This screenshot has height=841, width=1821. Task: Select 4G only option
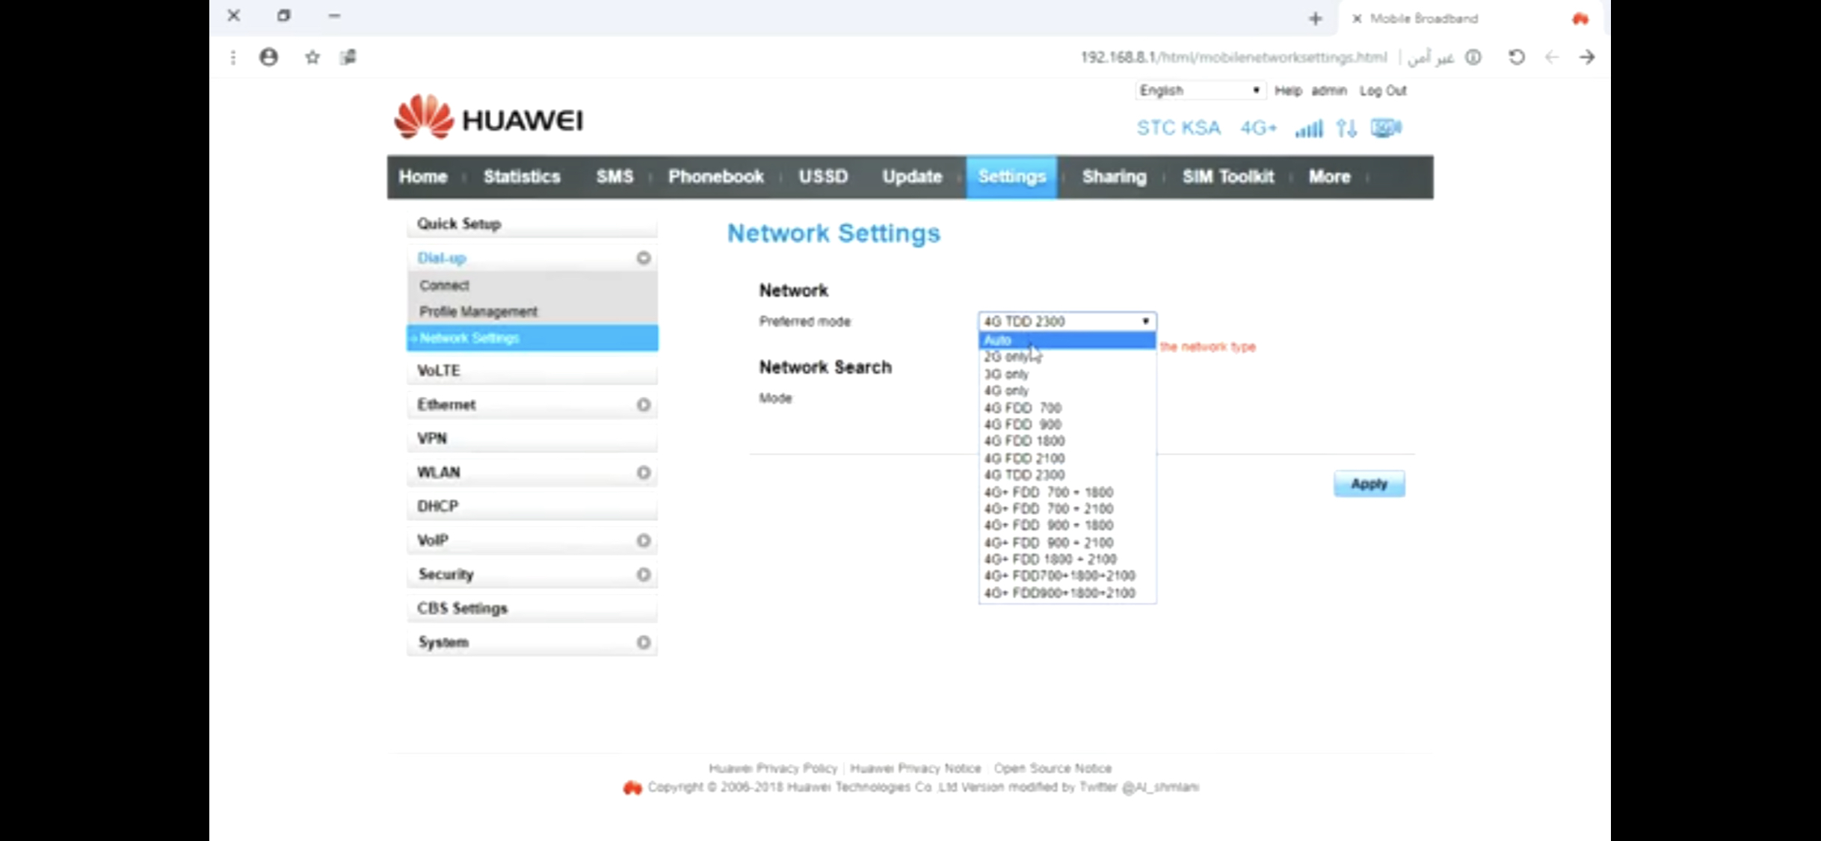1067,391
